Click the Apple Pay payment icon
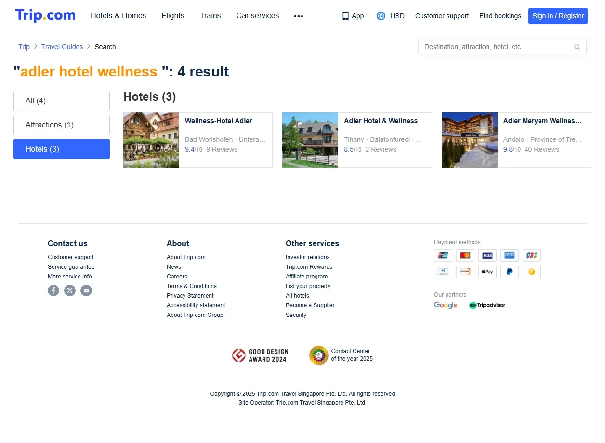The width and height of the screenshot is (605, 443). point(487,272)
